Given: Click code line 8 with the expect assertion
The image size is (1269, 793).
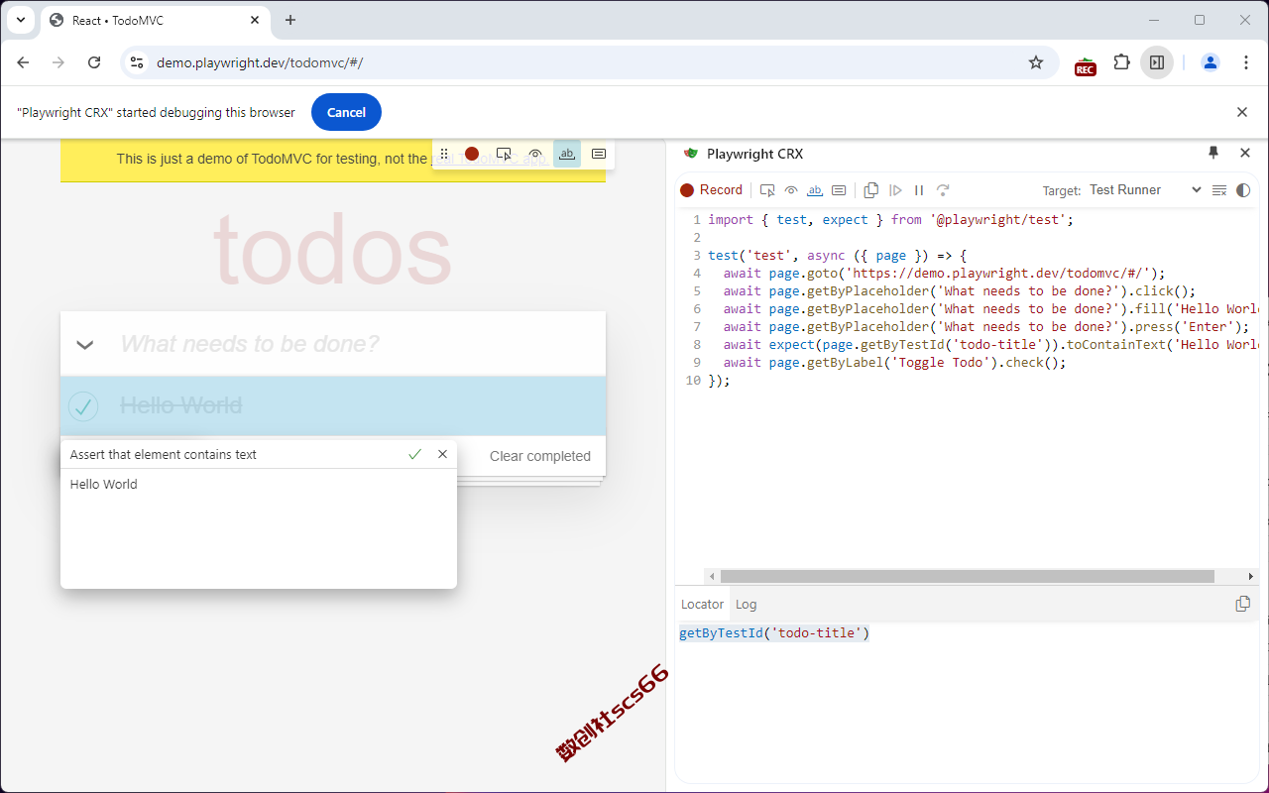Looking at the screenshot, I should click(990, 345).
